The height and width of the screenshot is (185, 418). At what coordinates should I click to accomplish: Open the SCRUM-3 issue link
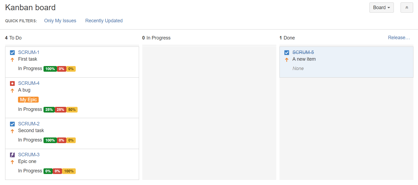point(29,155)
